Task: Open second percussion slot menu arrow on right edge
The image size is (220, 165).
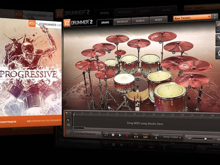Action: click(218, 44)
